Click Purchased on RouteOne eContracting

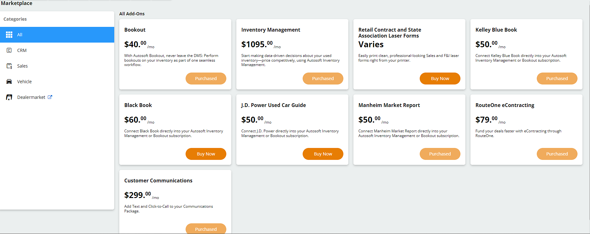pos(557,154)
